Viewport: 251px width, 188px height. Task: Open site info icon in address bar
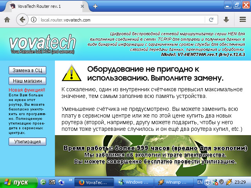pyautogui.click(x=33, y=20)
